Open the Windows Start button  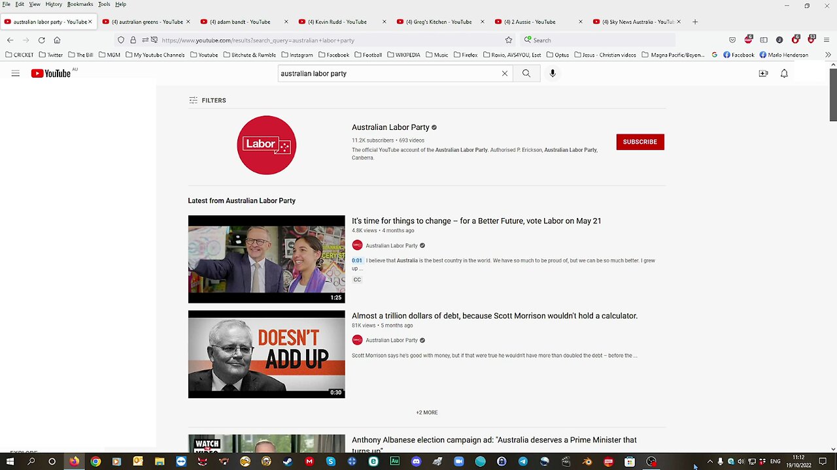click(10, 462)
